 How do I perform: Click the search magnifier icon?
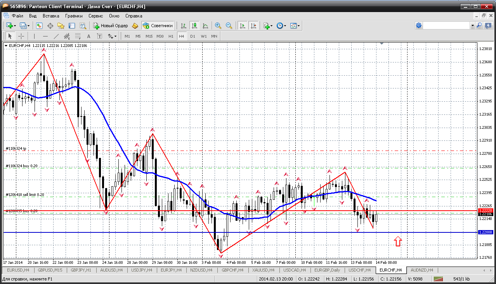pos(479,26)
